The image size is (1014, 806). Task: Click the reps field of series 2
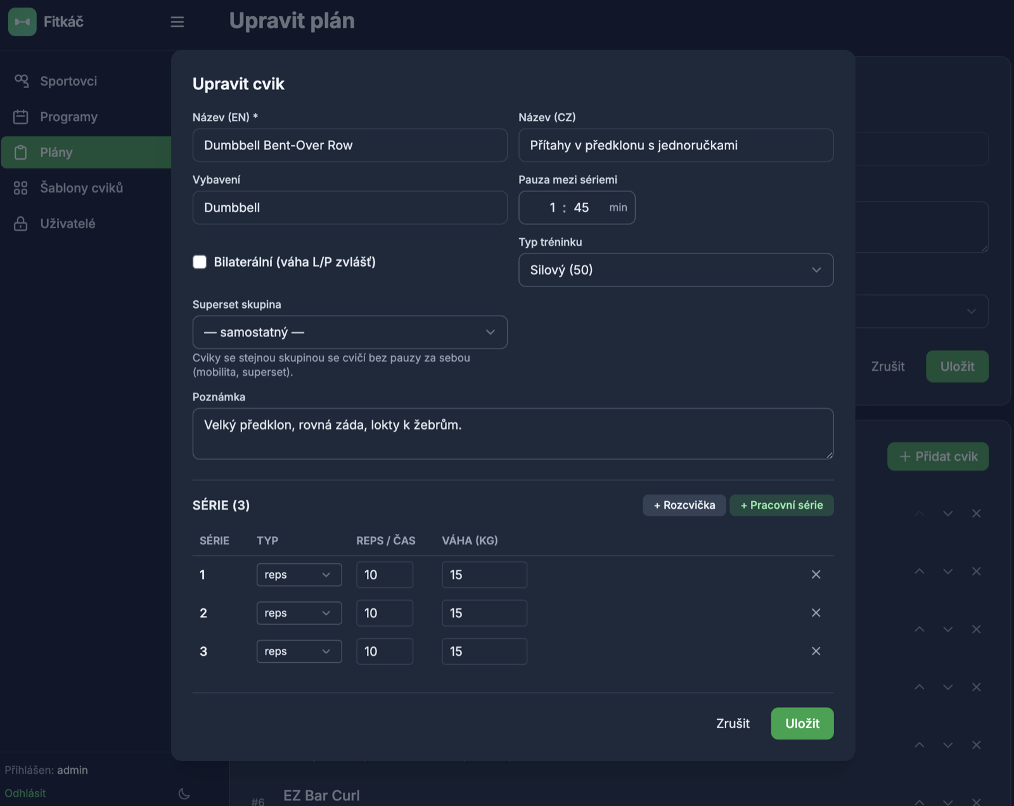coord(385,613)
